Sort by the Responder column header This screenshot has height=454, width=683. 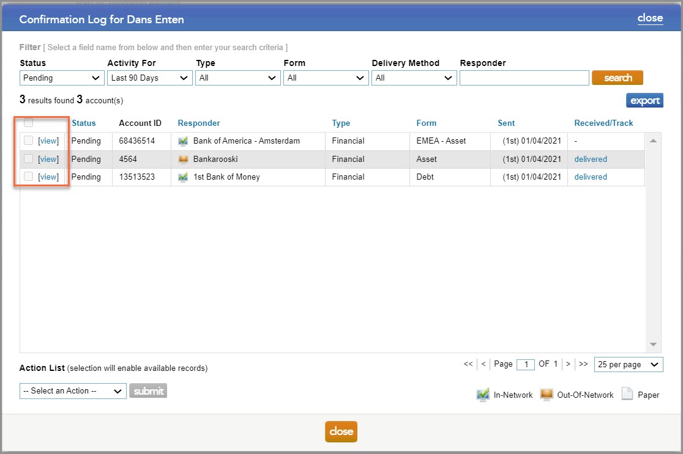coord(198,123)
